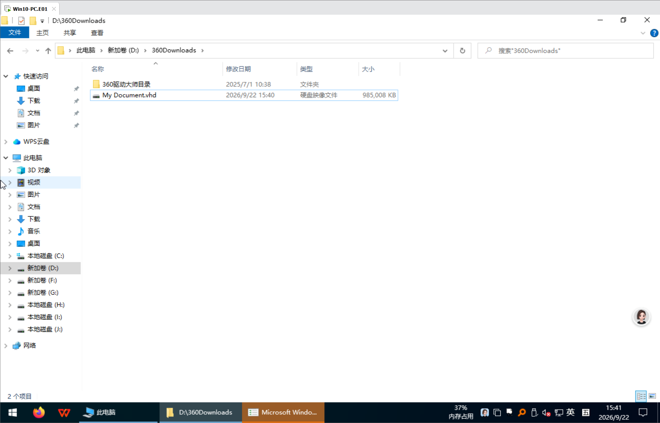Select the Win10-PC.E01 tab
This screenshot has width=660, height=423.
tap(30, 9)
